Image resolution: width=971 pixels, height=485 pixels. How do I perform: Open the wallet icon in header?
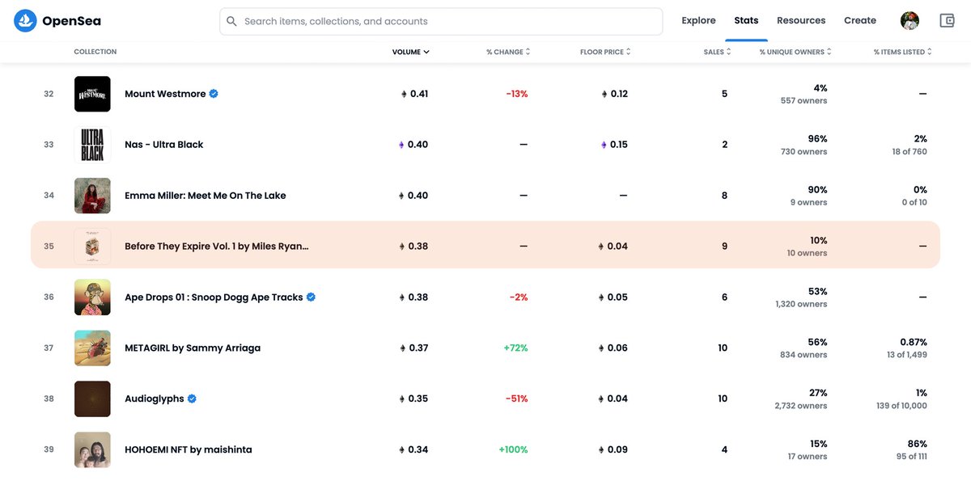pos(948,21)
